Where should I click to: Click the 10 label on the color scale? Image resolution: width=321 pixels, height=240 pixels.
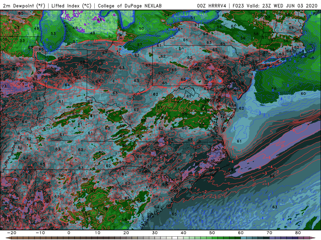tap(98, 233)
